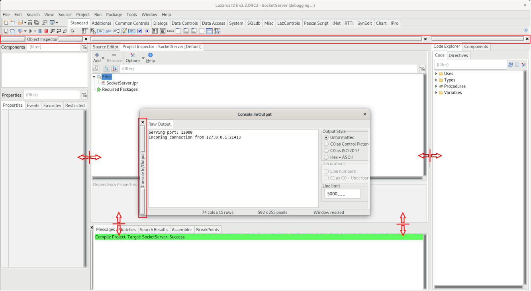Open the Add dropdown arrow in Project Inspector
Screen dimensions: 531x291
click(x=103, y=58)
